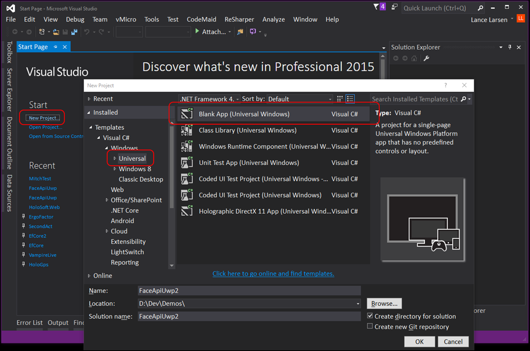Viewport: 530px width, 351px height.
Task: Expand the Universal tree node
Action: point(115,158)
